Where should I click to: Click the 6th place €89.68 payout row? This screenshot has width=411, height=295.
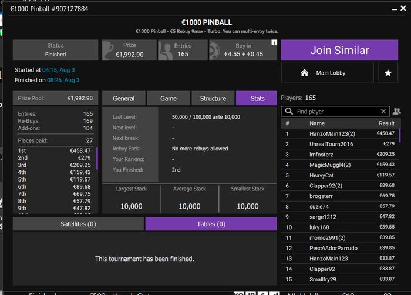click(54, 187)
